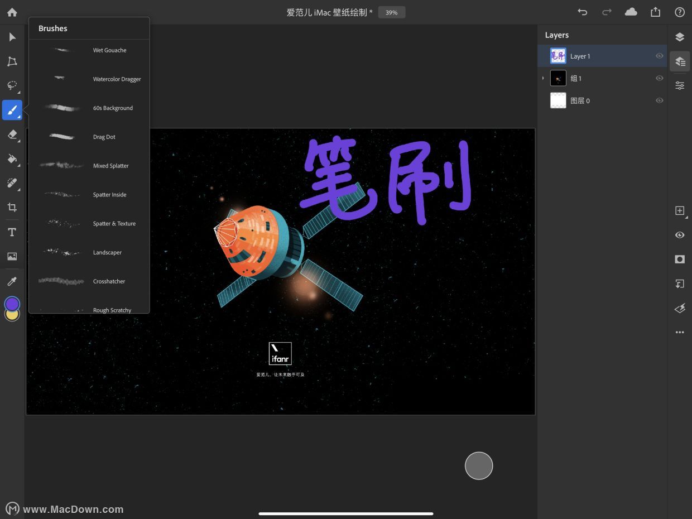Click the Brushes panel heading
The width and height of the screenshot is (692, 519).
53,28
